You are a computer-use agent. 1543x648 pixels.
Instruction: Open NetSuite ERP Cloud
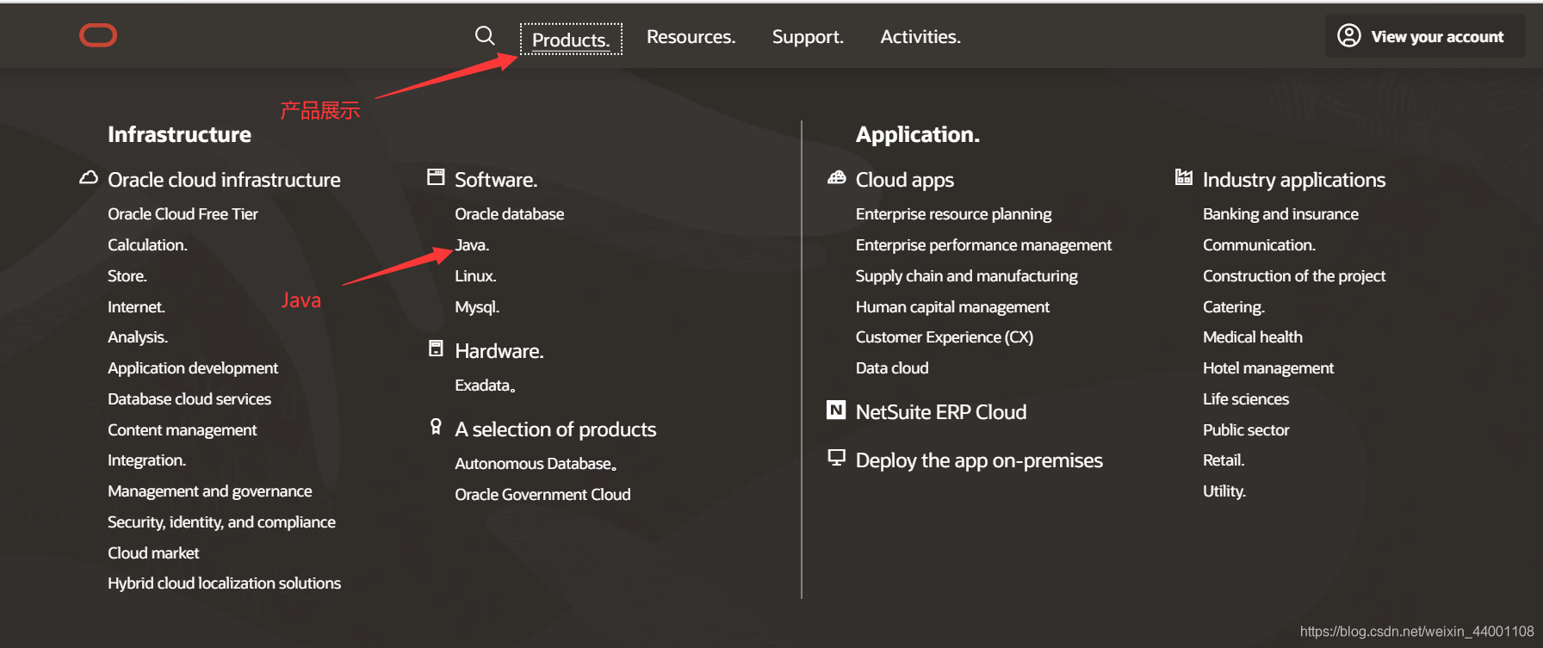[941, 412]
